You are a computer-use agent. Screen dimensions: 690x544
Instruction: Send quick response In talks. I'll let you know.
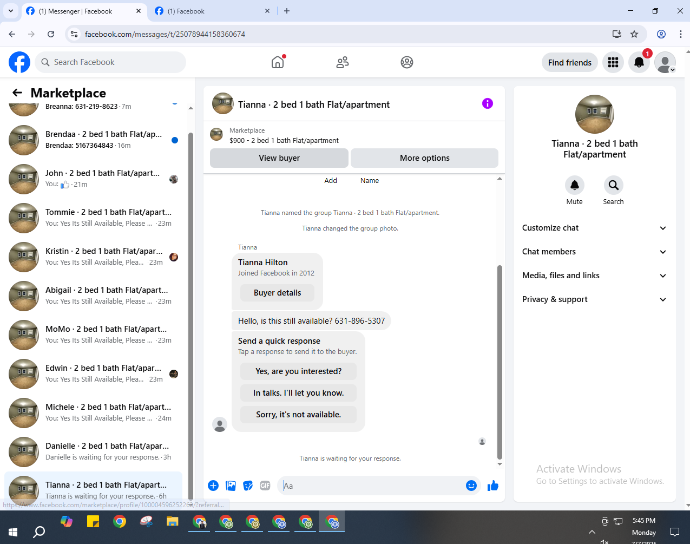pyautogui.click(x=299, y=393)
